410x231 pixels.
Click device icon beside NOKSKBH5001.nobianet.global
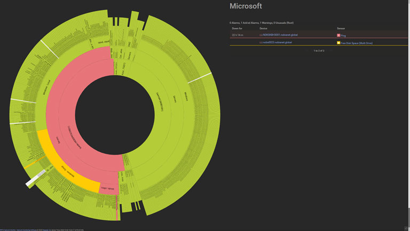(x=261, y=35)
